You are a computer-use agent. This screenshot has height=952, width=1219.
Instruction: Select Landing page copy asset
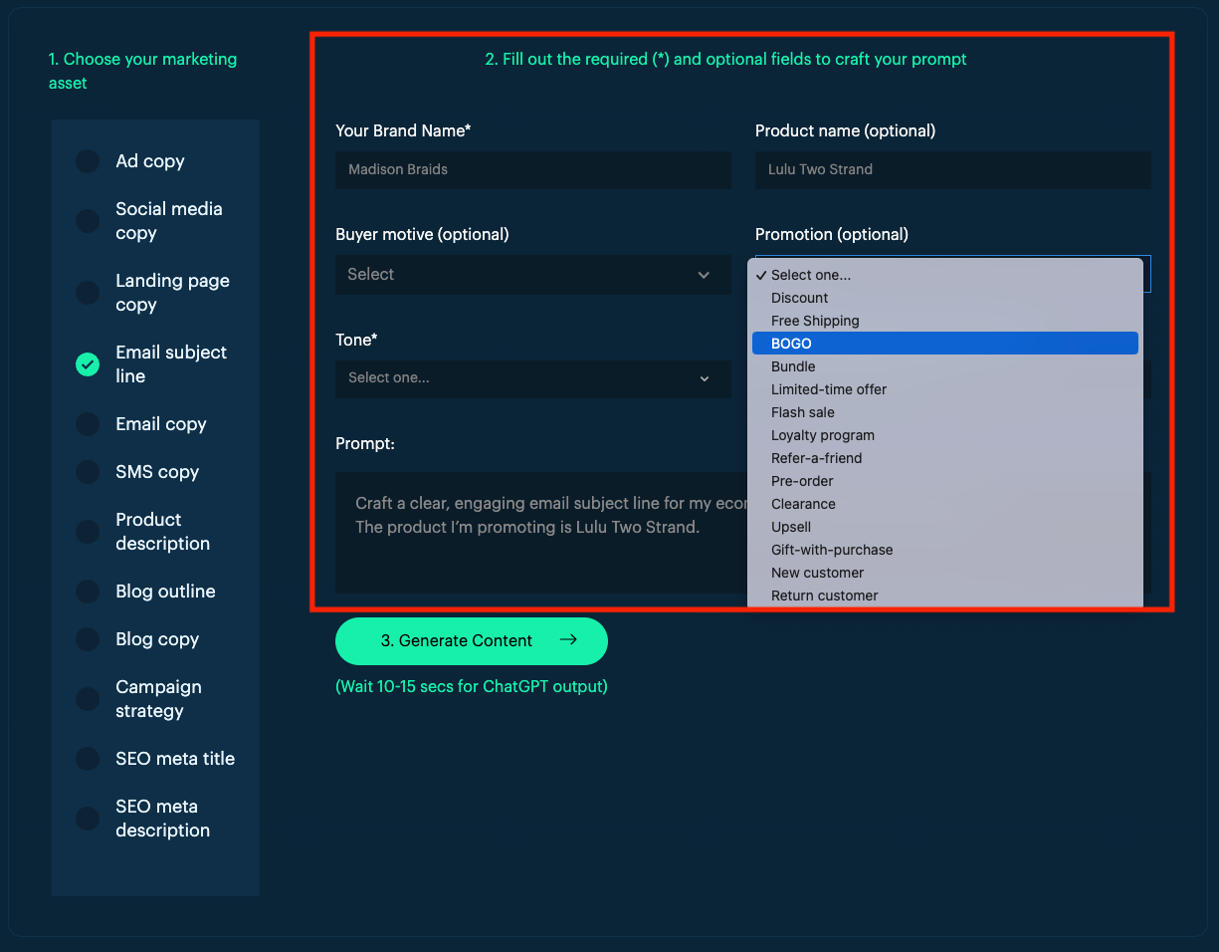click(x=172, y=292)
